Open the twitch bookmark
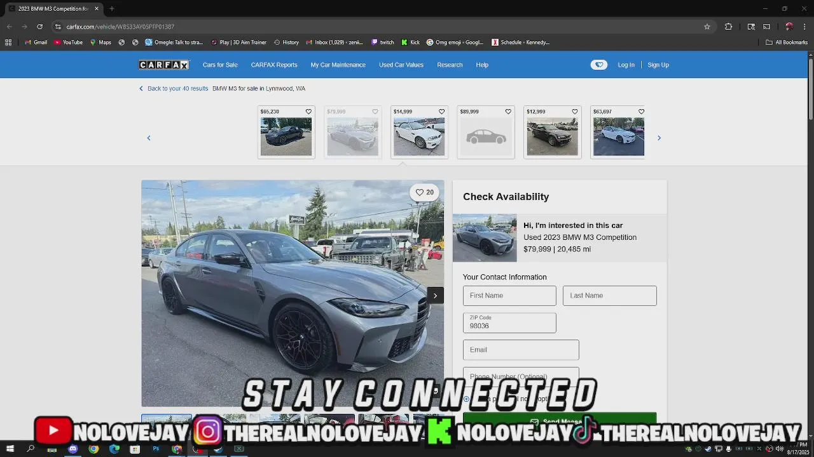The image size is (814, 457). coord(383,43)
